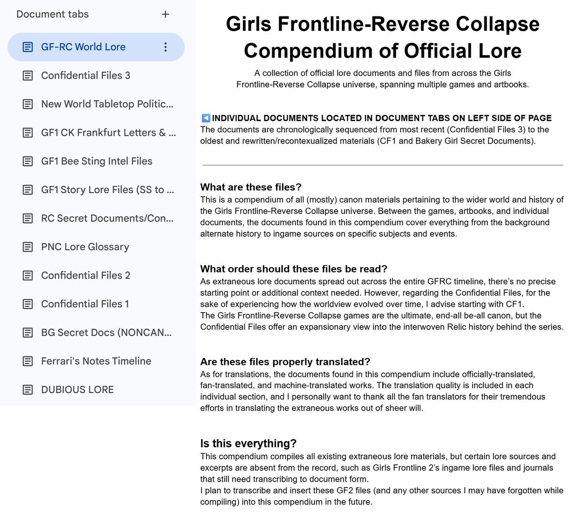
Task: Click 'Are these files properly translated?' heading
Action: coord(285,361)
